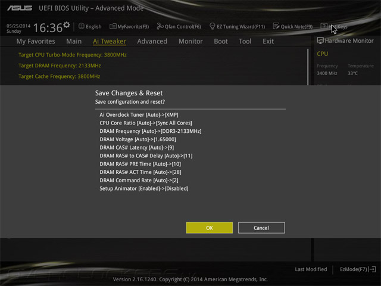Click DRAM RAS# to CAS# Delay entry

146,156
